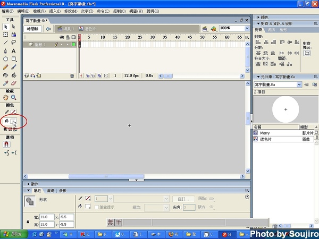
Task: Toggle the Align to Stage button
Action: 307,53
